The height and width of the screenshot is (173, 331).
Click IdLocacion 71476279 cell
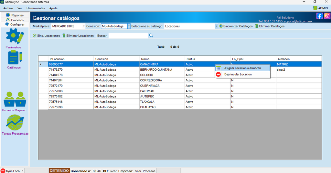coord(71,69)
